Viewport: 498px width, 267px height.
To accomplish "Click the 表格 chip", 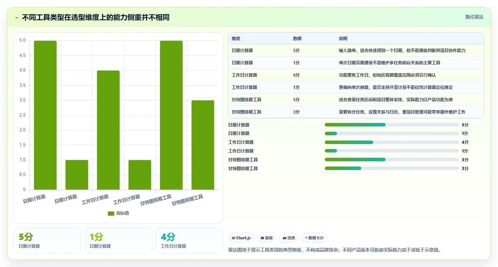I will 267,238.
